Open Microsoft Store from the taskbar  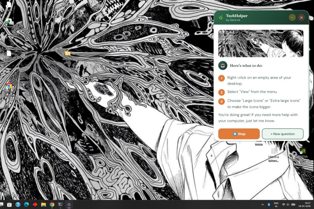coord(9,205)
